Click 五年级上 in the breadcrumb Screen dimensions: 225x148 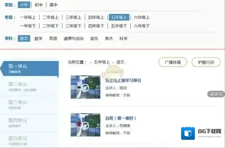(102, 62)
